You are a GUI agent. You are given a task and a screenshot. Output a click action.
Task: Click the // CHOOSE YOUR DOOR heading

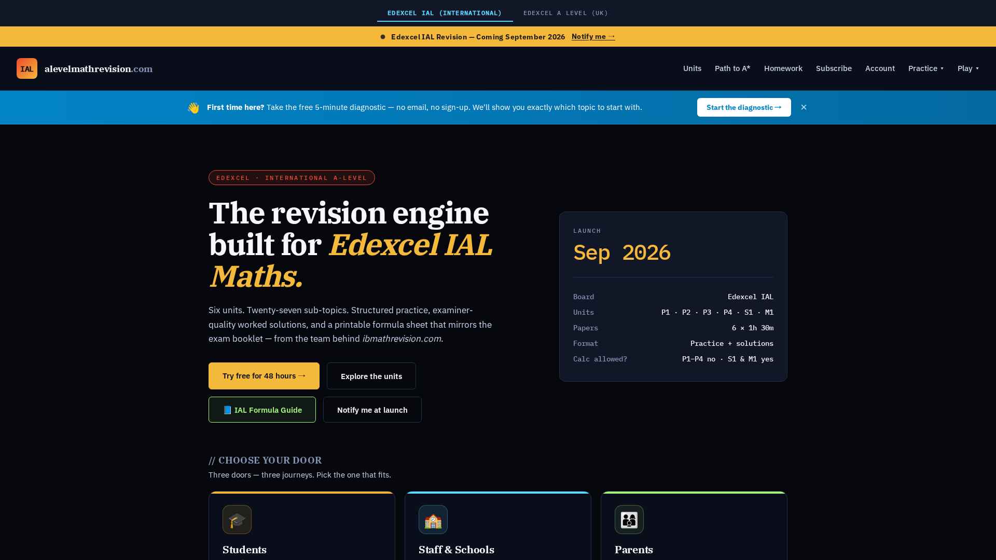(x=265, y=460)
